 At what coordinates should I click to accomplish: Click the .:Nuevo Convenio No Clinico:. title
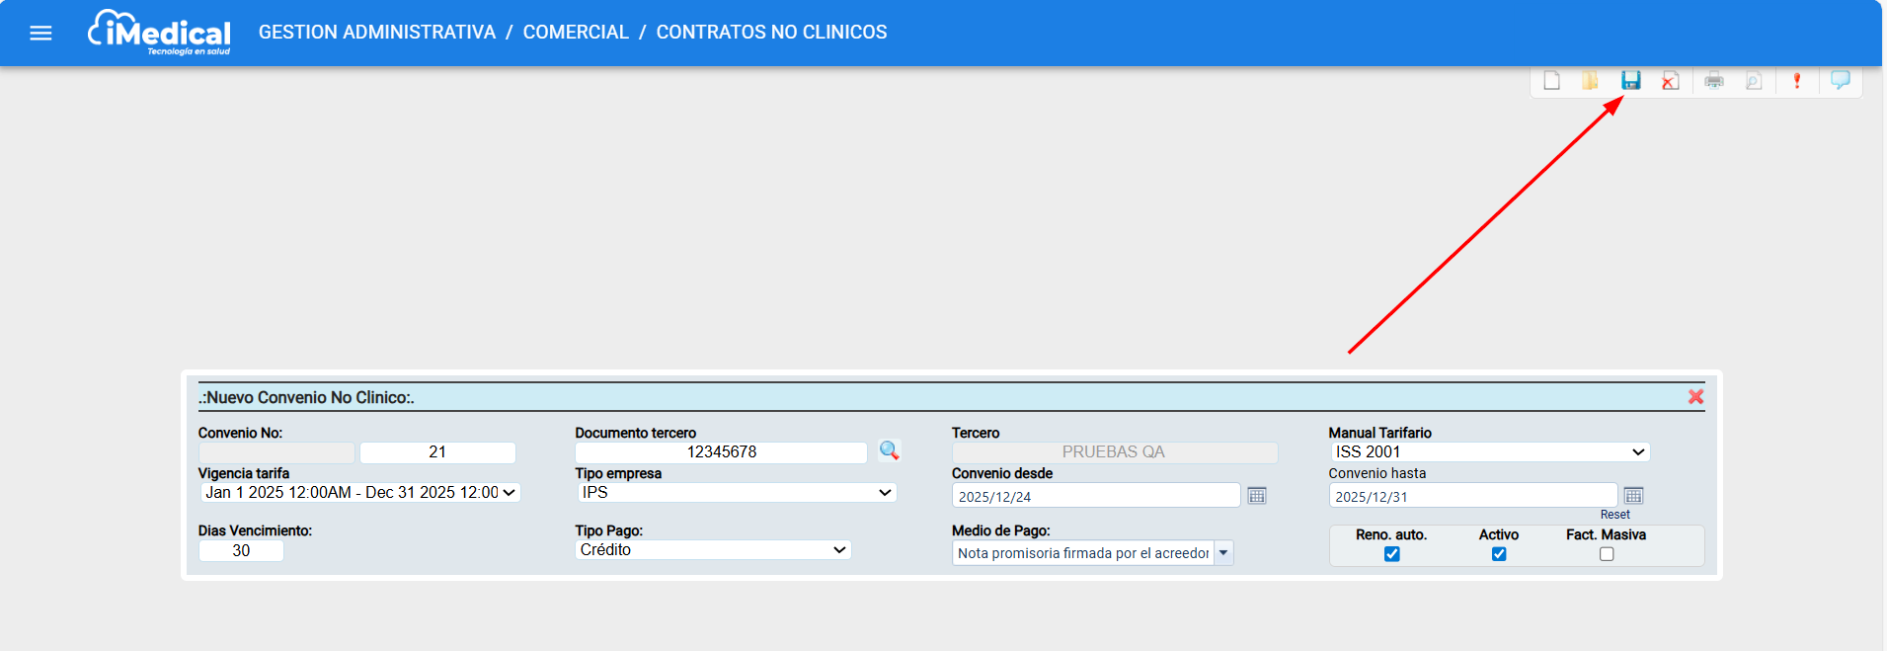click(306, 397)
